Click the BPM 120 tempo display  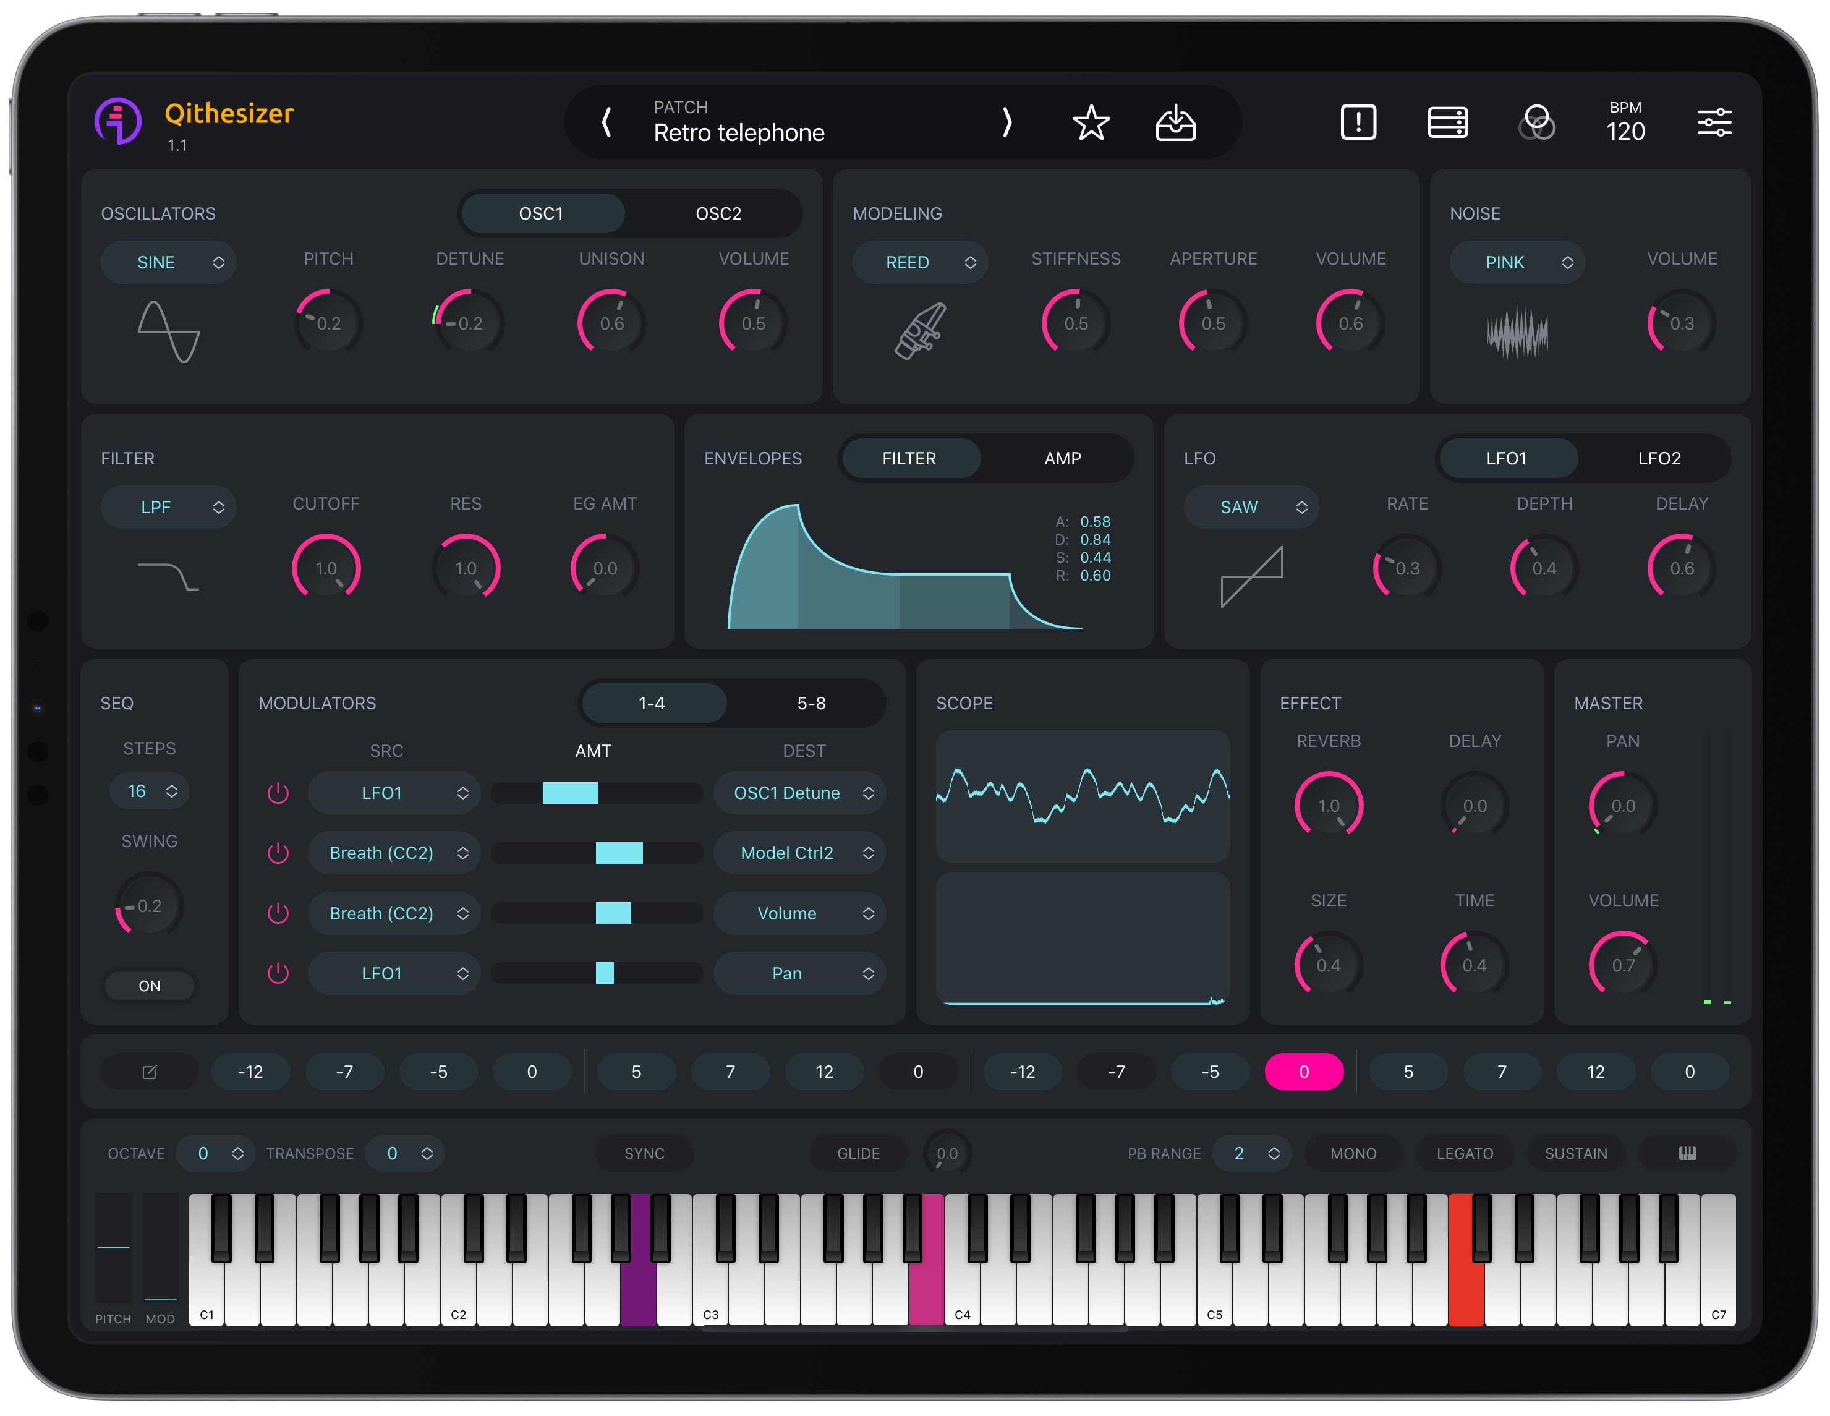tap(1625, 122)
